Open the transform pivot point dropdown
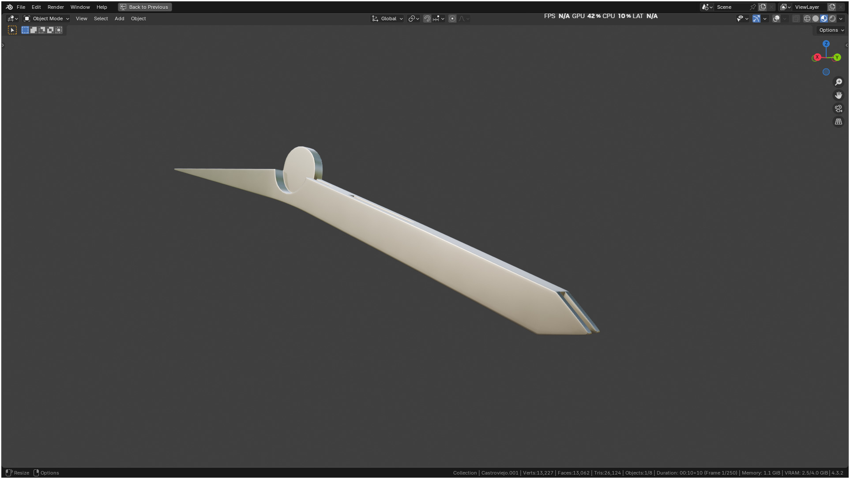 (x=414, y=19)
